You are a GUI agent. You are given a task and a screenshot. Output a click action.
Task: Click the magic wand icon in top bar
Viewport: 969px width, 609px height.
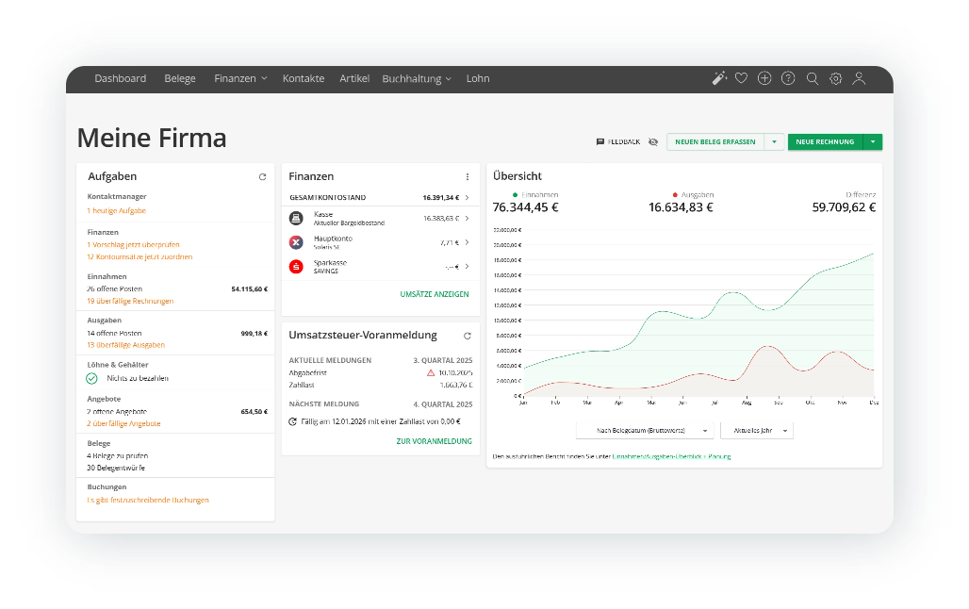tap(719, 78)
